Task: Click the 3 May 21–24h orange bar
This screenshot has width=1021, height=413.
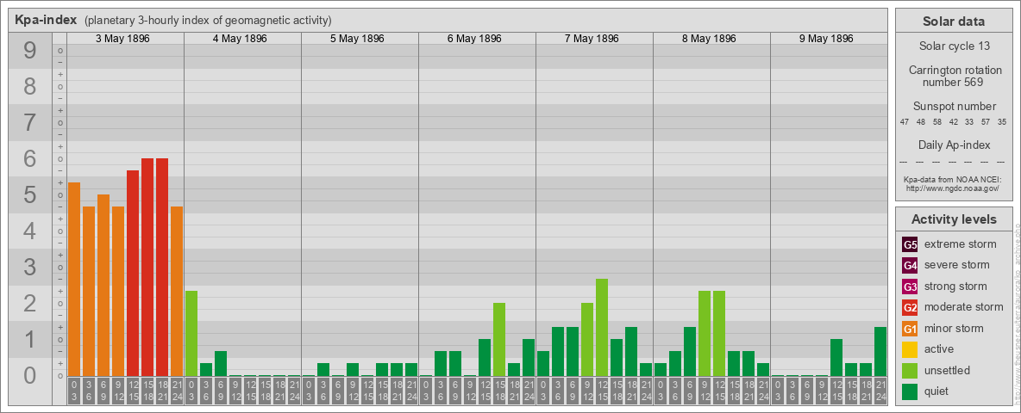Action: (177, 292)
